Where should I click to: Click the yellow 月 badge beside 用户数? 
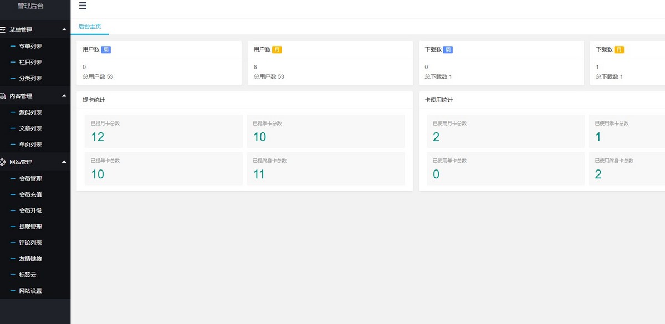click(277, 49)
